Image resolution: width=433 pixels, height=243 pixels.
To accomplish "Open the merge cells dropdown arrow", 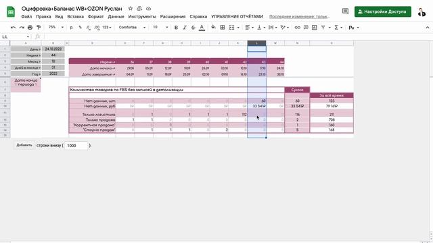I will click(x=238, y=27).
